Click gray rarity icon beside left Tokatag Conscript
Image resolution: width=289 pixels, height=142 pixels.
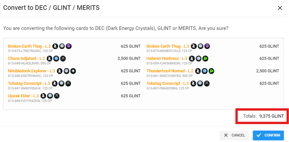point(62,83)
